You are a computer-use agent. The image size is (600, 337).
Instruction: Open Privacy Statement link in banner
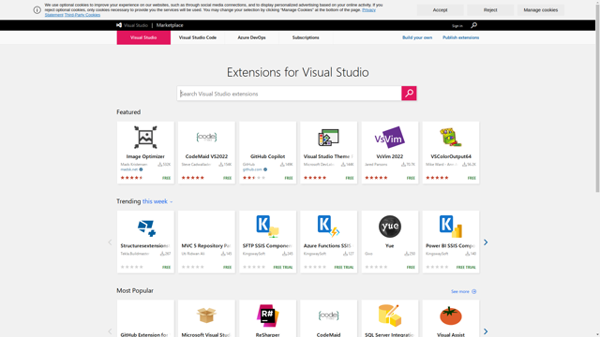click(368, 10)
